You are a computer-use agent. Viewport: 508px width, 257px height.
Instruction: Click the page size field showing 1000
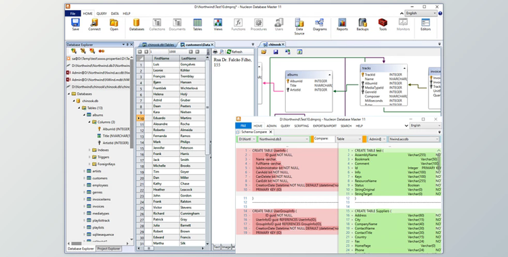pyautogui.click(x=177, y=52)
